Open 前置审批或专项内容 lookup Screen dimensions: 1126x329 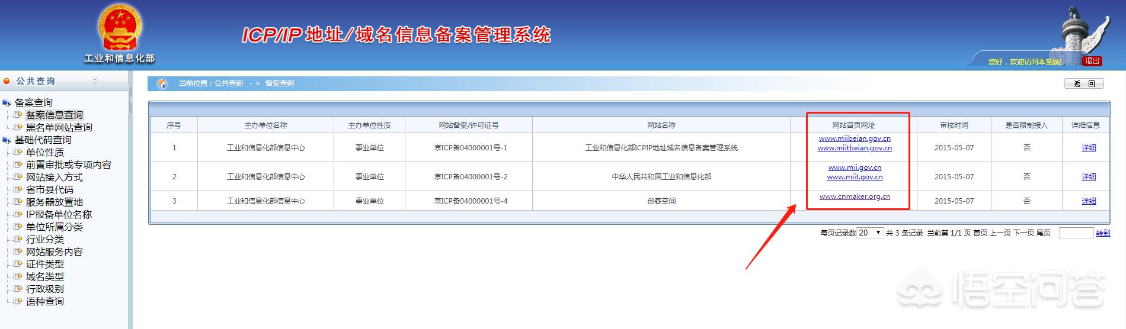click(68, 164)
